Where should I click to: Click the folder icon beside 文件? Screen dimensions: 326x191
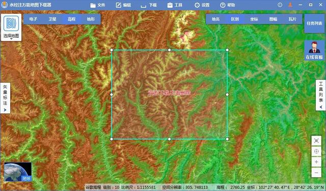coord(93,5)
